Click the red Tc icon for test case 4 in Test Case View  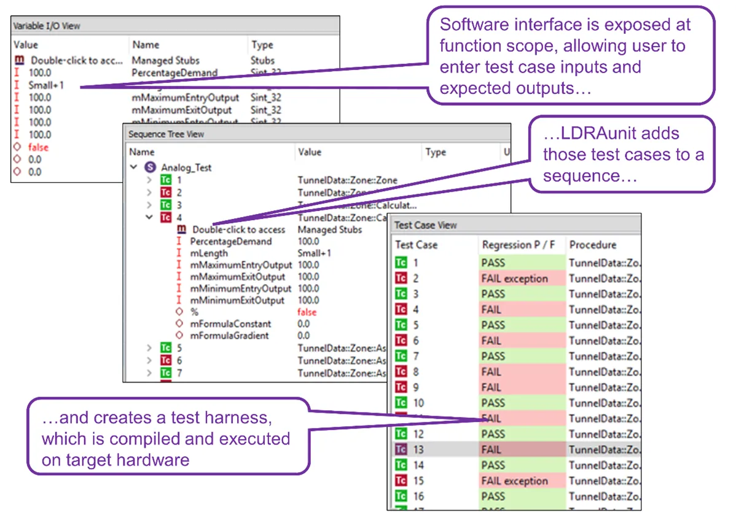(x=401, y=309)
